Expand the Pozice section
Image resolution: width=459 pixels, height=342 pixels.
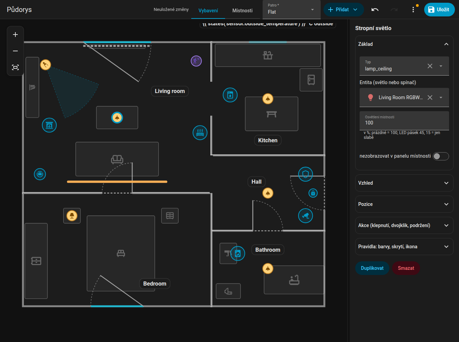pyautogui.click(x=404, y=204)
